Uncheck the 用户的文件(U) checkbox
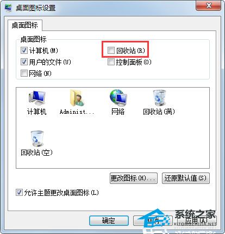Screen dimensions: 225x234 tap(24, 62)
